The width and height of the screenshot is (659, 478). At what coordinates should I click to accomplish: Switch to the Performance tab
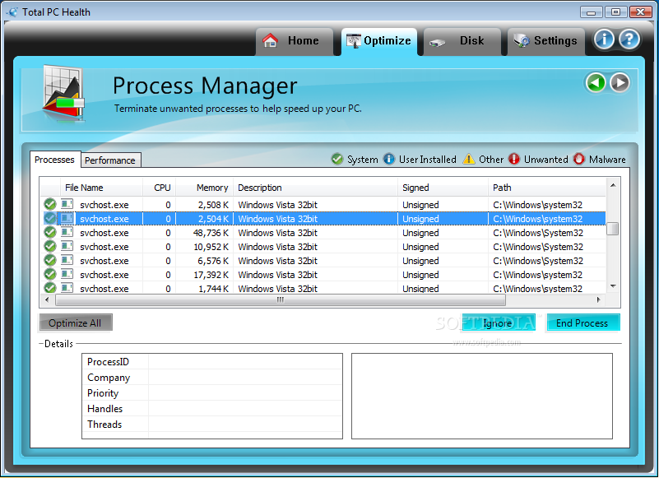pos(110,160)
